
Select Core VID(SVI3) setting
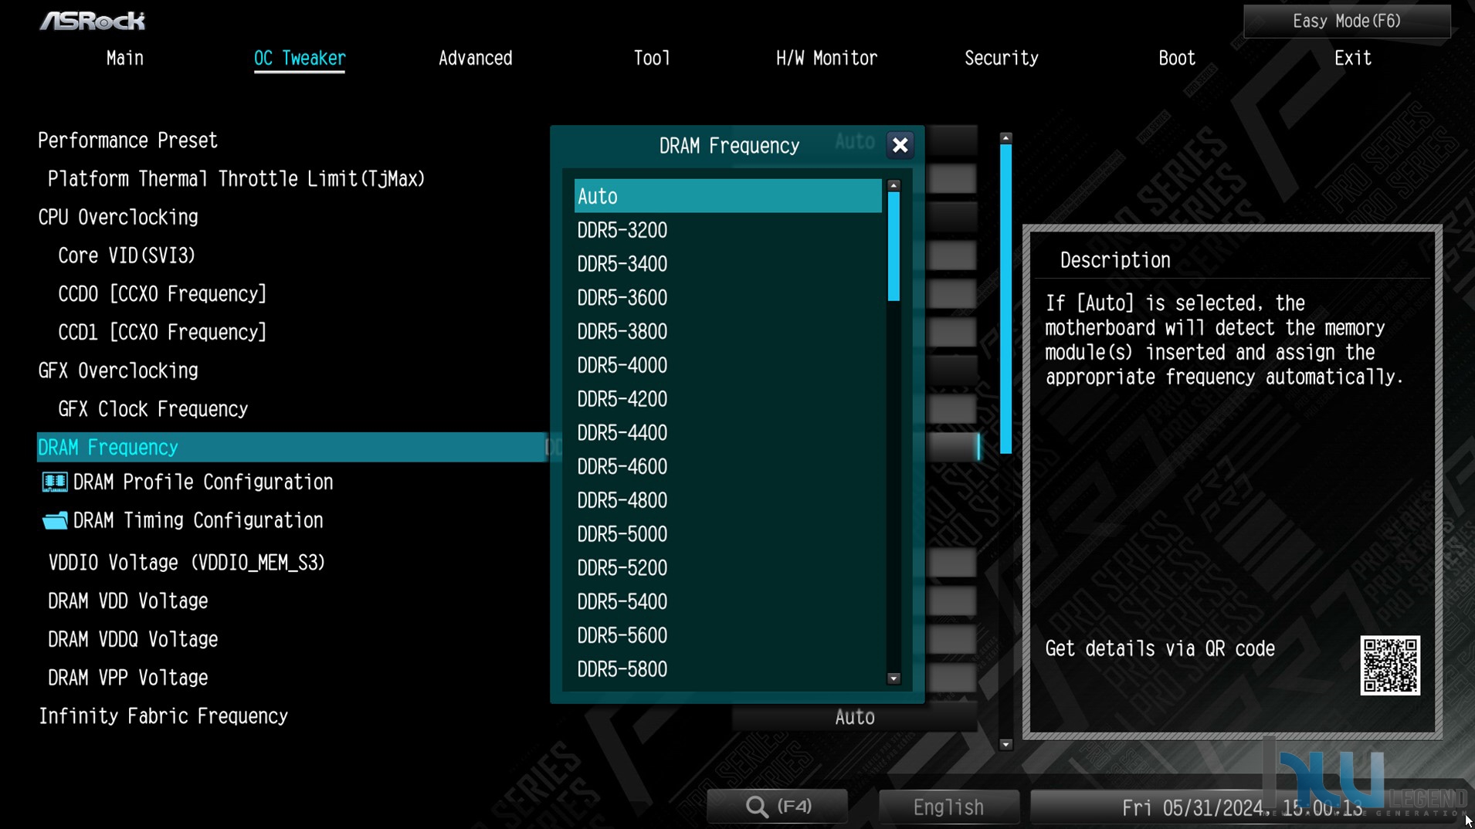click(x=127, y=256)
